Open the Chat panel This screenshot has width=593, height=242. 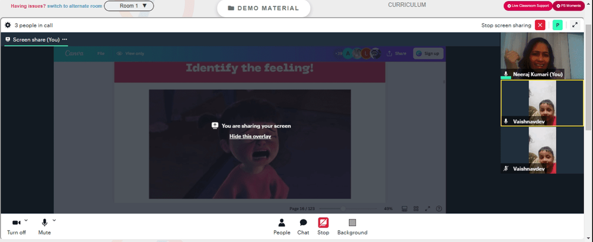(303, 227)
